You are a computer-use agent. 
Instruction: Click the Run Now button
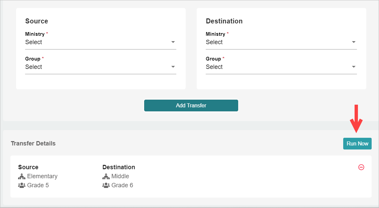point(357,143)
